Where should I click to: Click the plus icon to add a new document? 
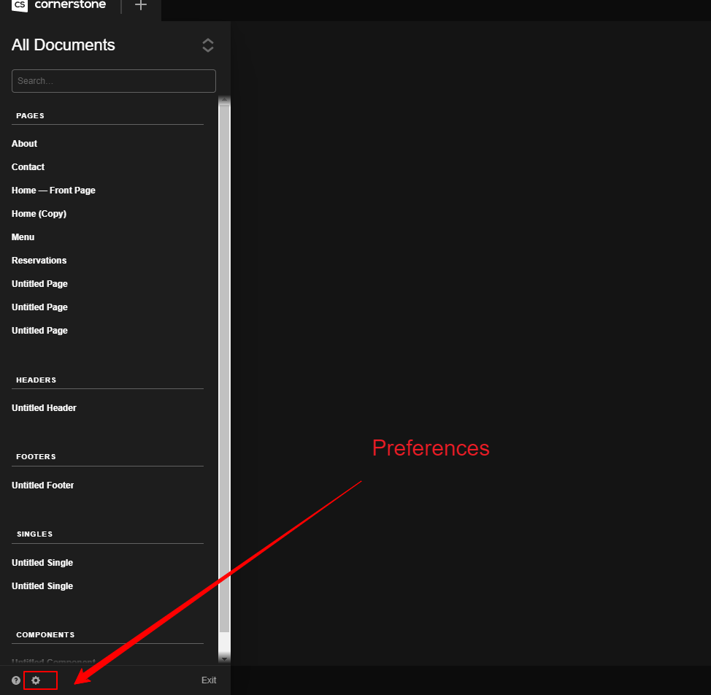141,6
